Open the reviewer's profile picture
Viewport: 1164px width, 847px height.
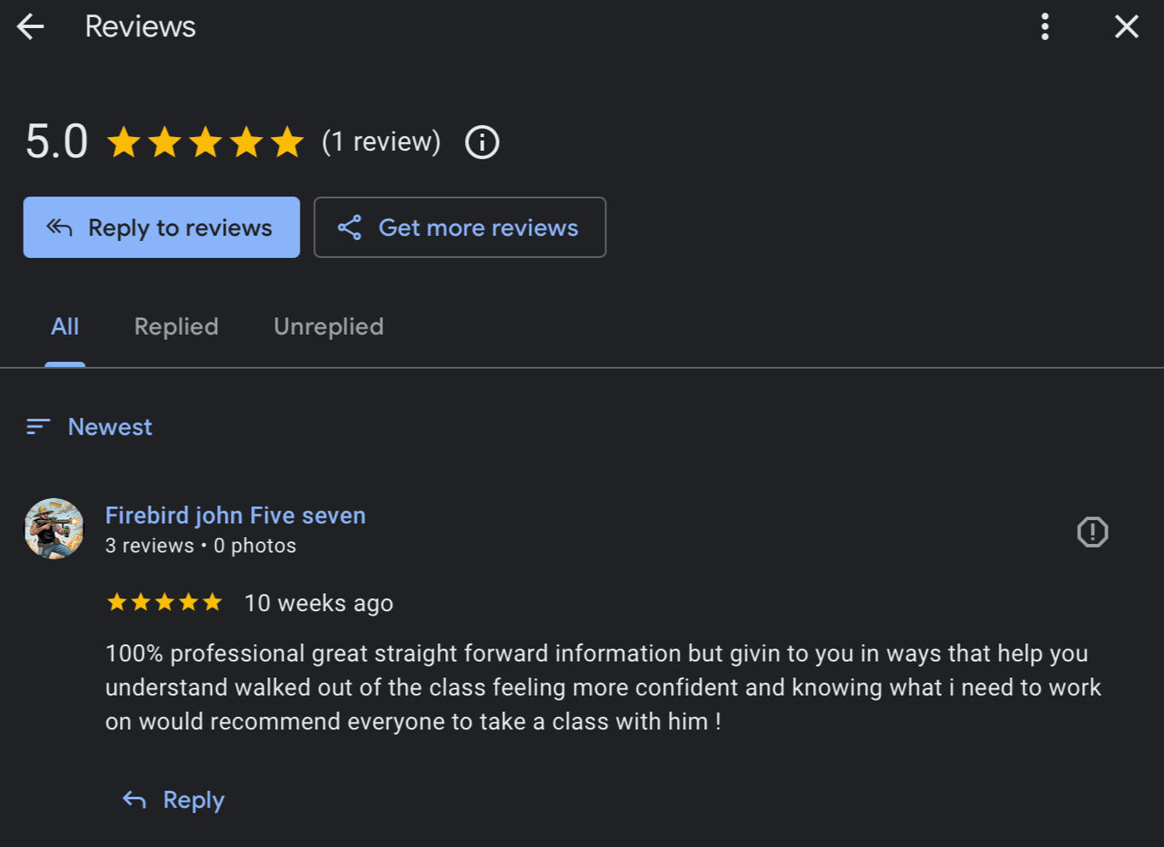click(54, 529)
